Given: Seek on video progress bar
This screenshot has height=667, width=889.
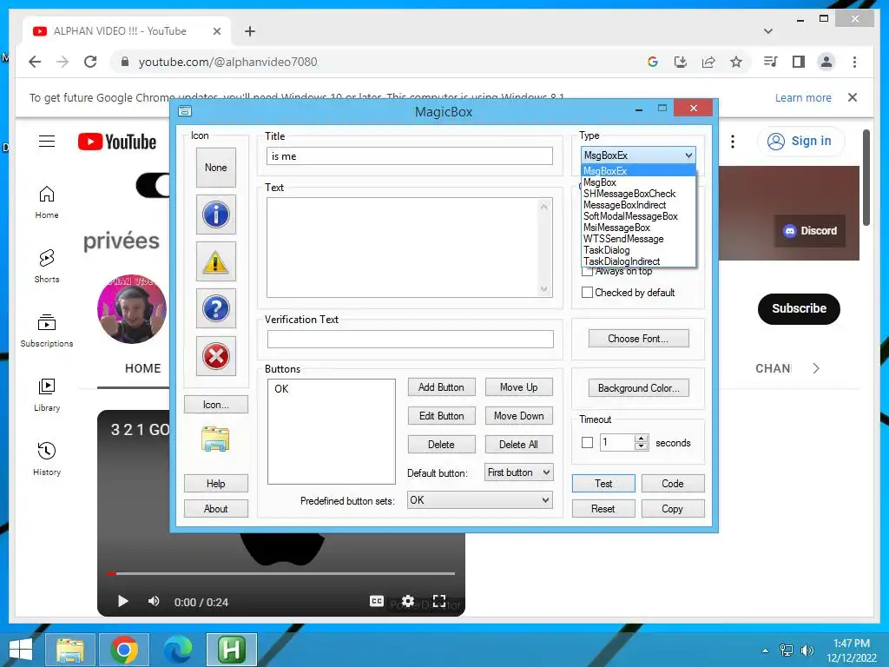Looking at the screenshot, I should coord(280,573).
